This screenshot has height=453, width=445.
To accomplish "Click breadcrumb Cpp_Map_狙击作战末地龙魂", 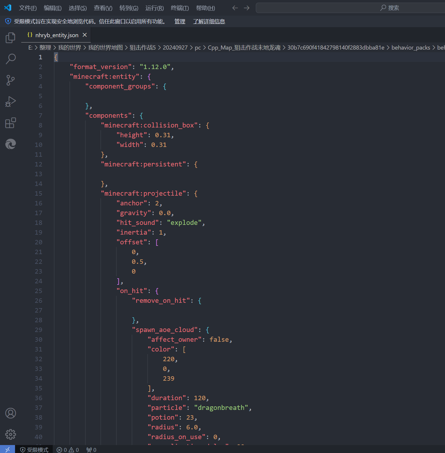I will 244,48.
